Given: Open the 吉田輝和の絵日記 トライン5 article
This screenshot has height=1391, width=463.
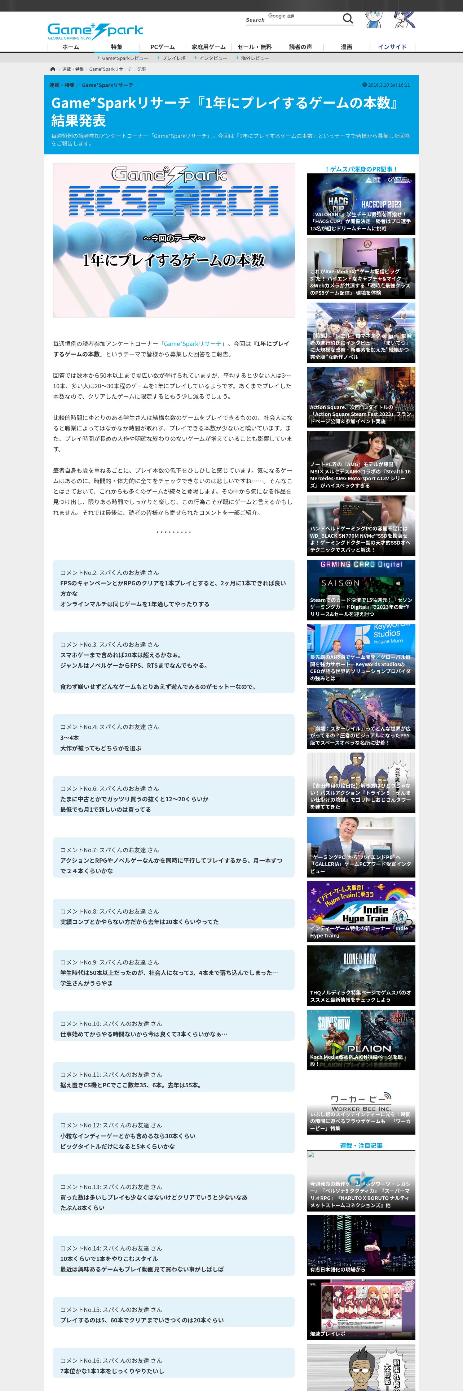Looking at the screenshot, I should [x=361, y=783].
